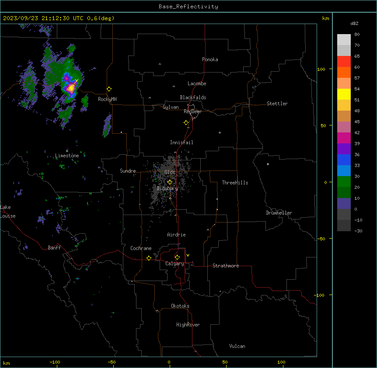
Task: Select the red 65-60 dBZ legend swatch
Action: [344, 62]
